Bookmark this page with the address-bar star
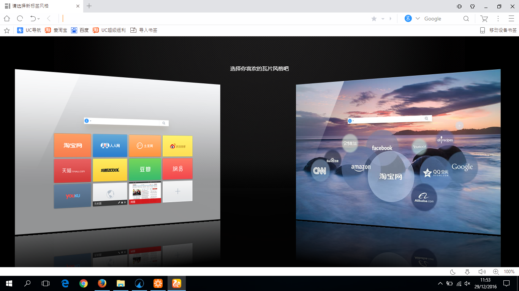Screen dimensions: 519x291 (374, 19)
